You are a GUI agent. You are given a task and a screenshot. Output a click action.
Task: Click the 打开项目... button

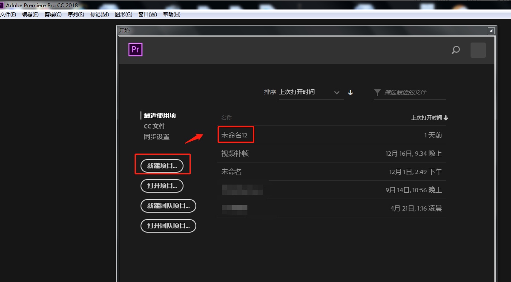pos(162,186)
